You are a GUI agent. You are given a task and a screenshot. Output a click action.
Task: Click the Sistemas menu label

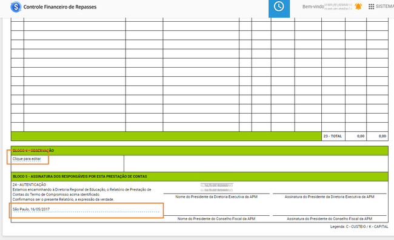pyautogui.click(x=385, y=7)
